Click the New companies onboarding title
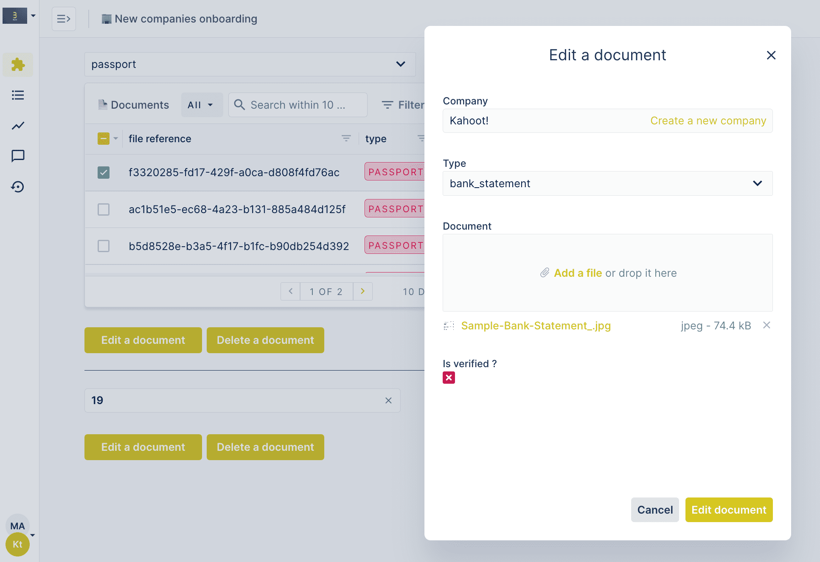This screenshot has width=820, height=562. (x=185, y=19)
